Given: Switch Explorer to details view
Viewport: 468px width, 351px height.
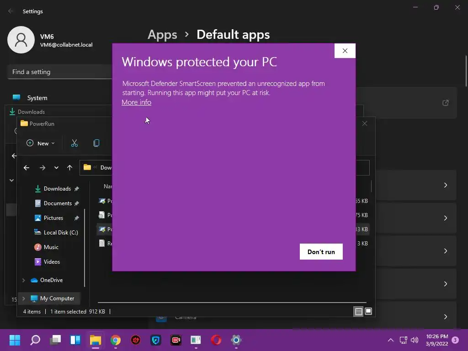Looking at the screenshot, I should pos(358,312).
